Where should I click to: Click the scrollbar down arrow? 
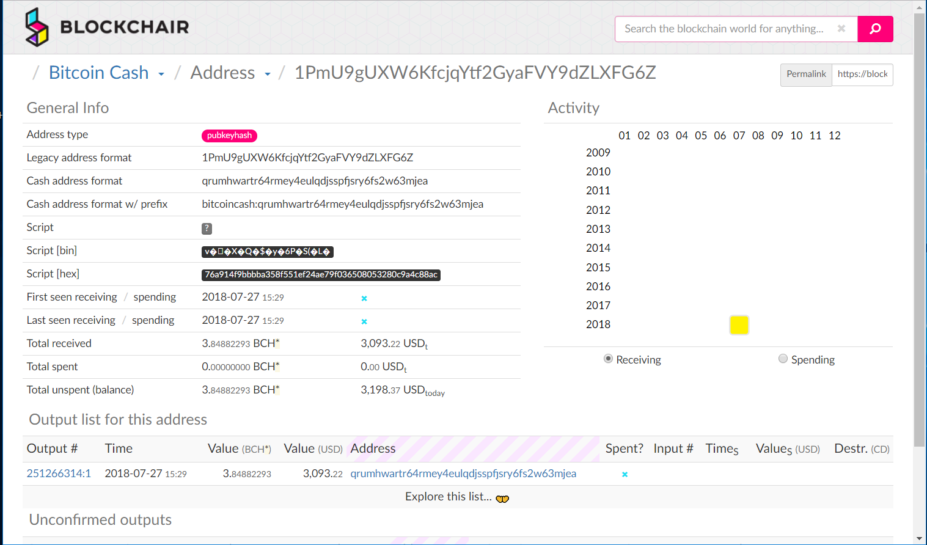920,539
